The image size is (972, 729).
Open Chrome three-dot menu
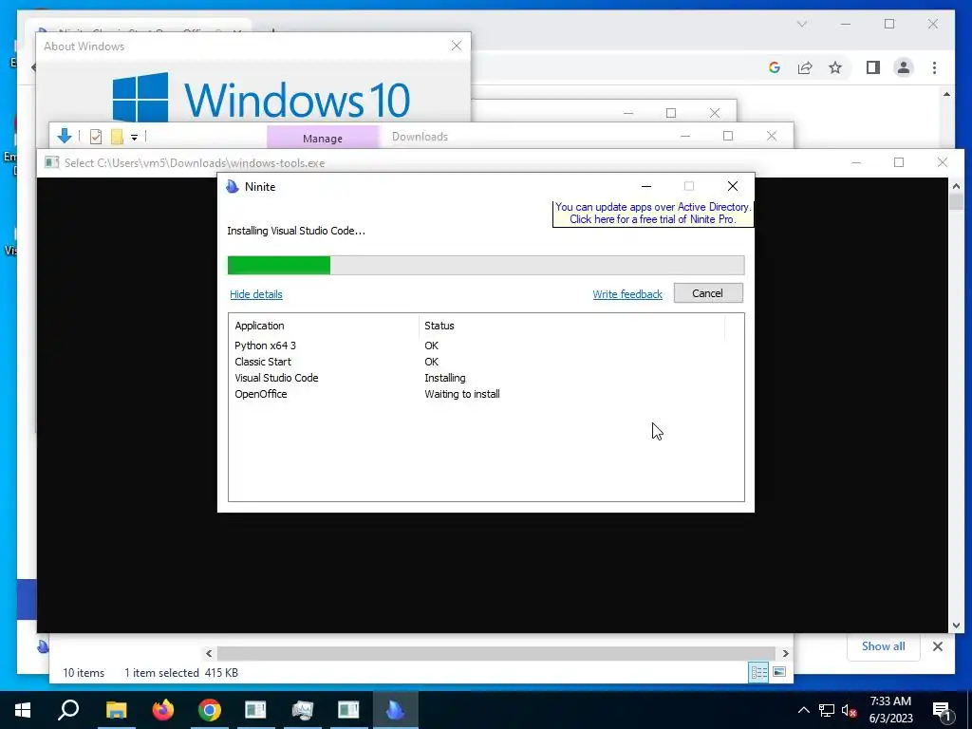934,67
